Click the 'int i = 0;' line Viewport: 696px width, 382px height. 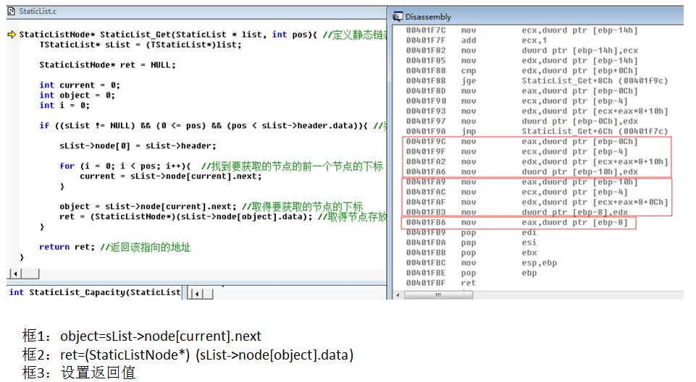coord(64,106)
